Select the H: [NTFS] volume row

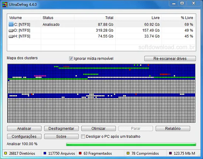[x=101, y=36]
